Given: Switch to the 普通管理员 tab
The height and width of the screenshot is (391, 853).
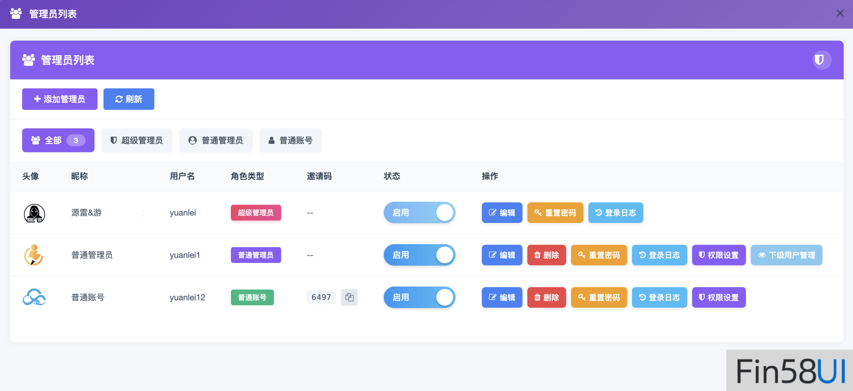Looking at the screenshot, I should (216, 140).
